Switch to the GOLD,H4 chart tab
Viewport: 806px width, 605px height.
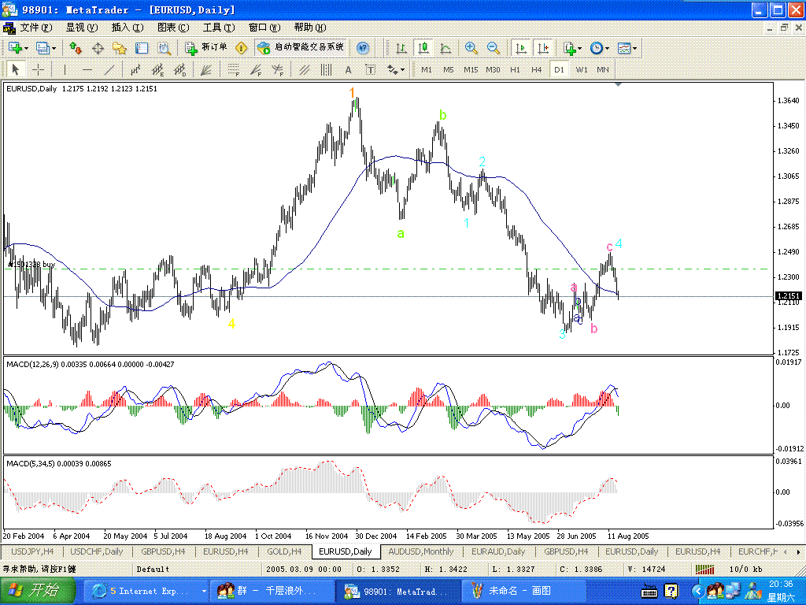tap(283, 551)
